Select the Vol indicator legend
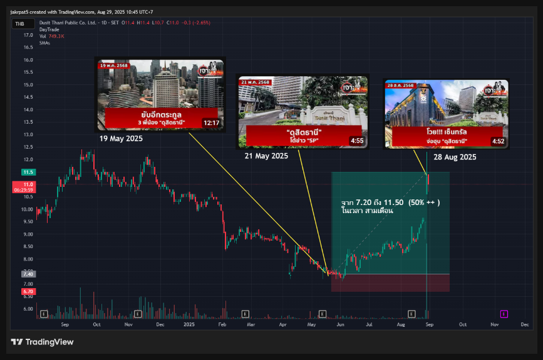Viewport: 543px width, 360px height. tap(43, 36)
